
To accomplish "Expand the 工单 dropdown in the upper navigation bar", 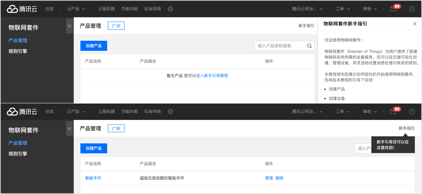I will [343, 9].
